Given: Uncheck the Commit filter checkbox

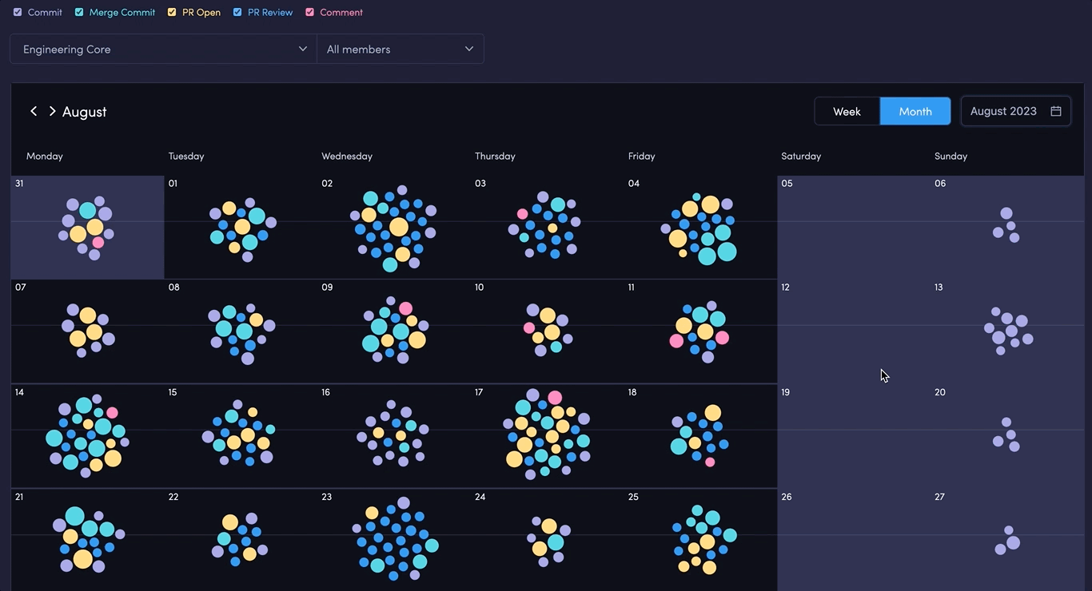Looking at the screenshot, I should tap(18, 12).
